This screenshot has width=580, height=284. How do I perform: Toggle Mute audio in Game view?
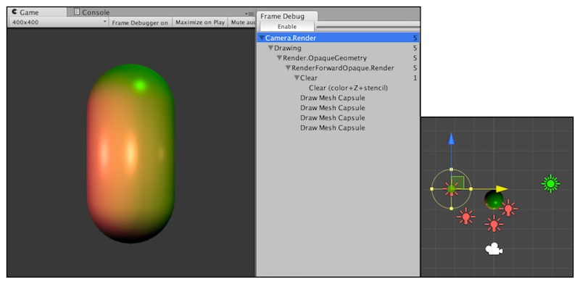click(242, 22)
